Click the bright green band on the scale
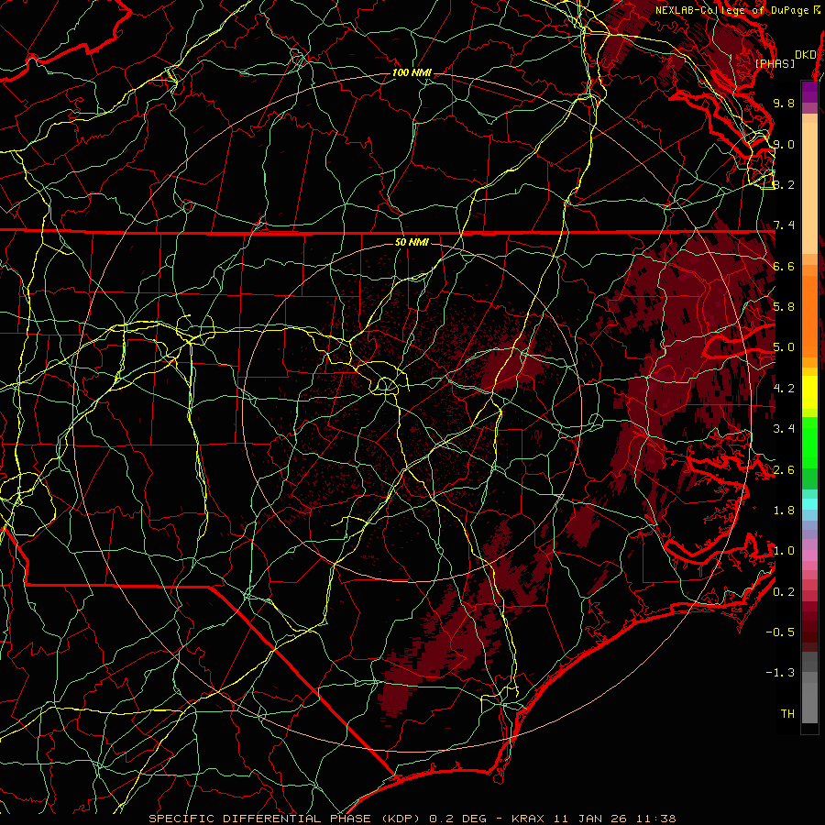Screen dimensions: 825x825 [x=809, y=441]
